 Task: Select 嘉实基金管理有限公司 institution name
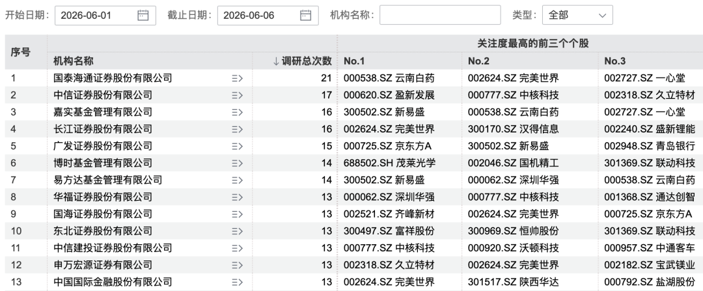(x=103, y=112)
